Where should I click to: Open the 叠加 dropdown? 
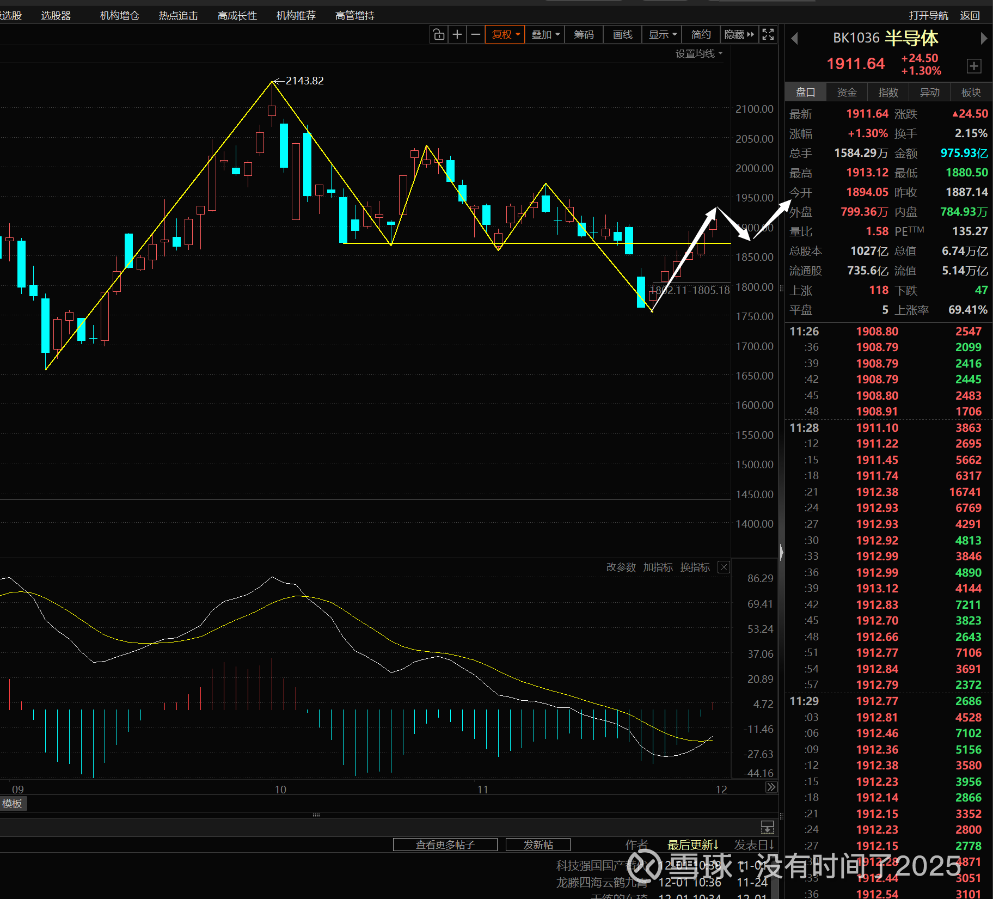click(545, 35)
